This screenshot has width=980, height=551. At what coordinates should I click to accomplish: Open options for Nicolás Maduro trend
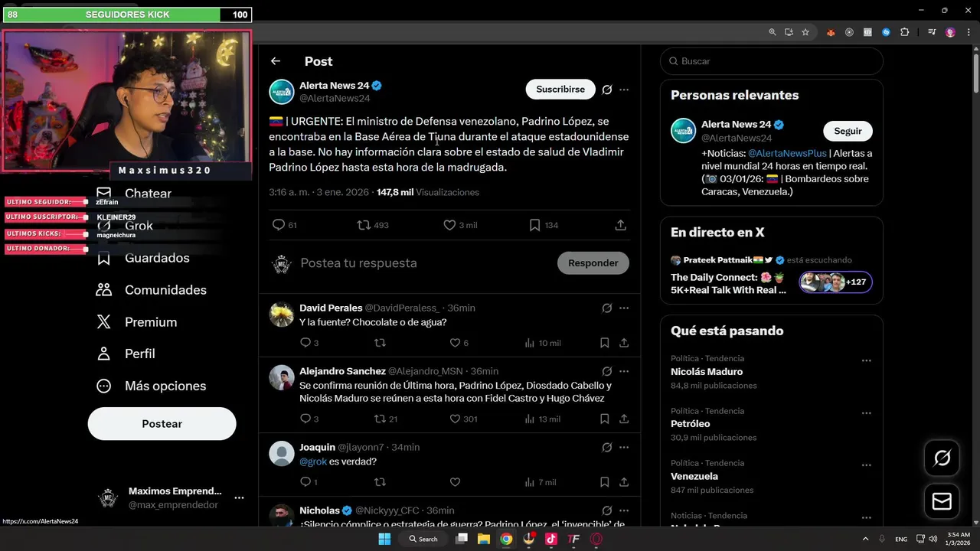867,360
